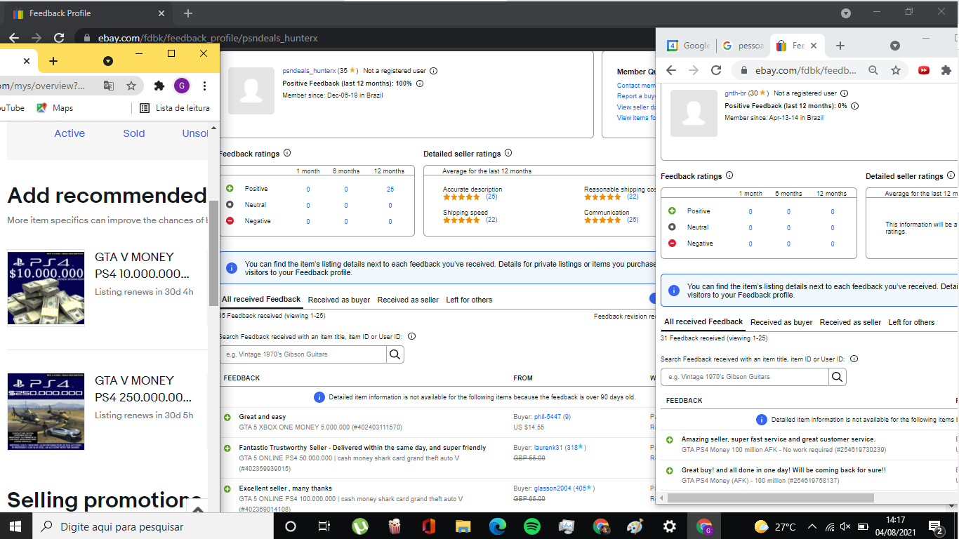Go back in the gnth-br feedback window
Image resolution: width=959 pixels, height=539 pixels.
[x=671, y=70]
